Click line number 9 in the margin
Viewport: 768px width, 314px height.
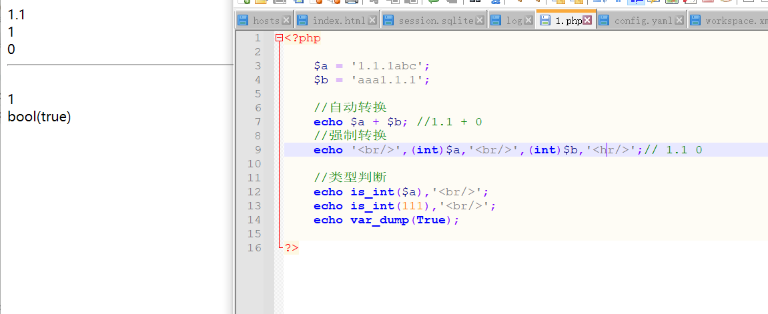coord(258,149)
